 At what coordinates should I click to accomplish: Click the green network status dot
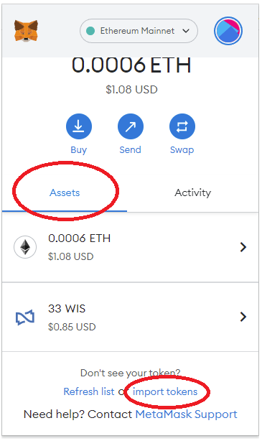pos(90,31)
